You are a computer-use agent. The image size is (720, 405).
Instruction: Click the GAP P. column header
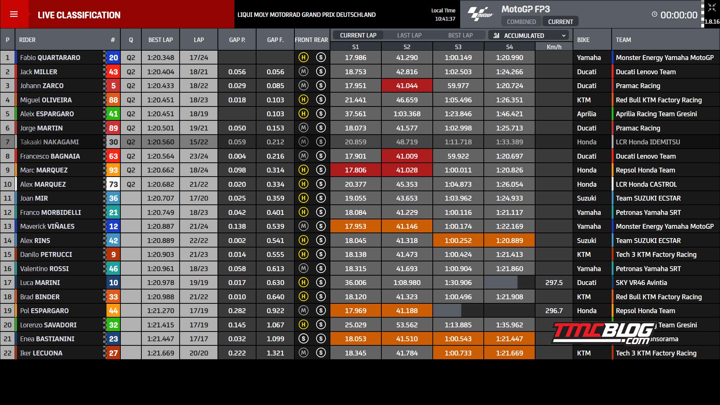[x=237, y=39]
